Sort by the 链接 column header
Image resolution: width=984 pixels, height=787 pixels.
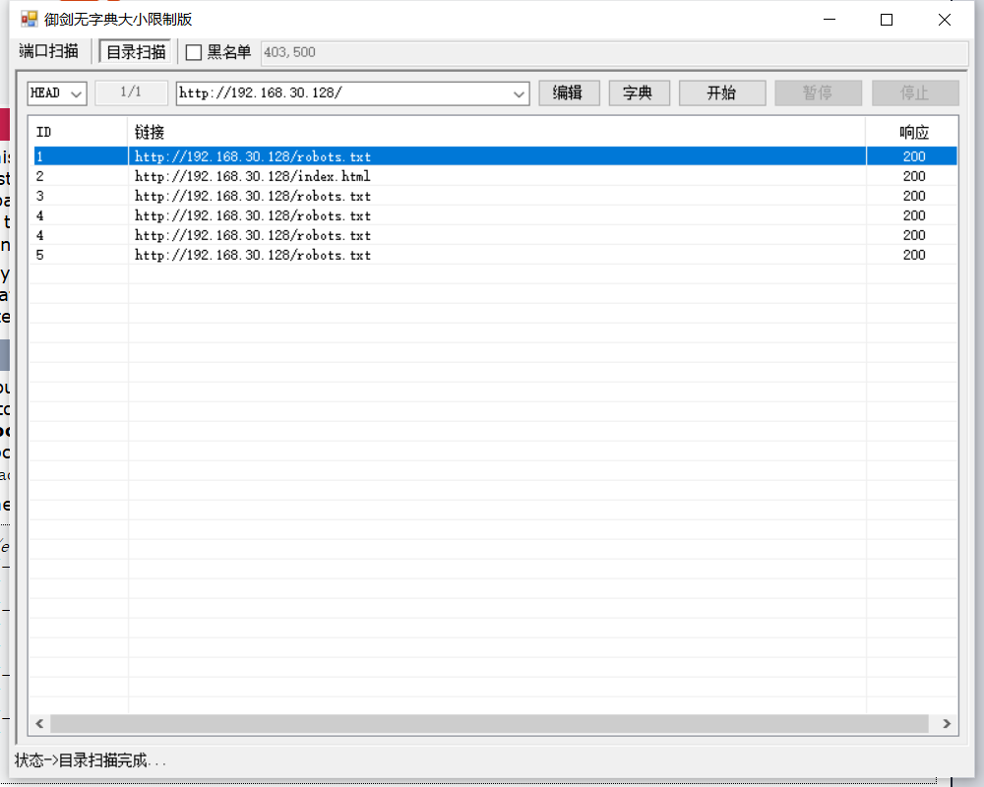point(497,132)
